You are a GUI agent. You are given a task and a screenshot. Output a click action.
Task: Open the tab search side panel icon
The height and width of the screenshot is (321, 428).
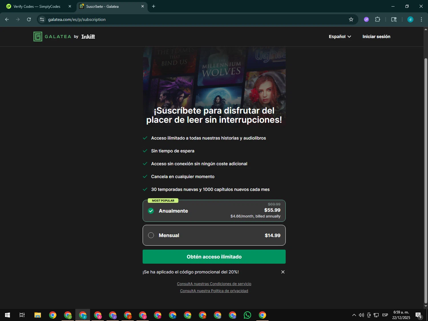(394, 19)
